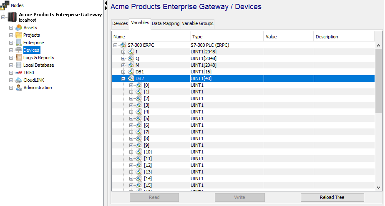This screenshot has height=206, width=385.
Task: Expand the Logs & Reports node
Action: pos(11,58)
